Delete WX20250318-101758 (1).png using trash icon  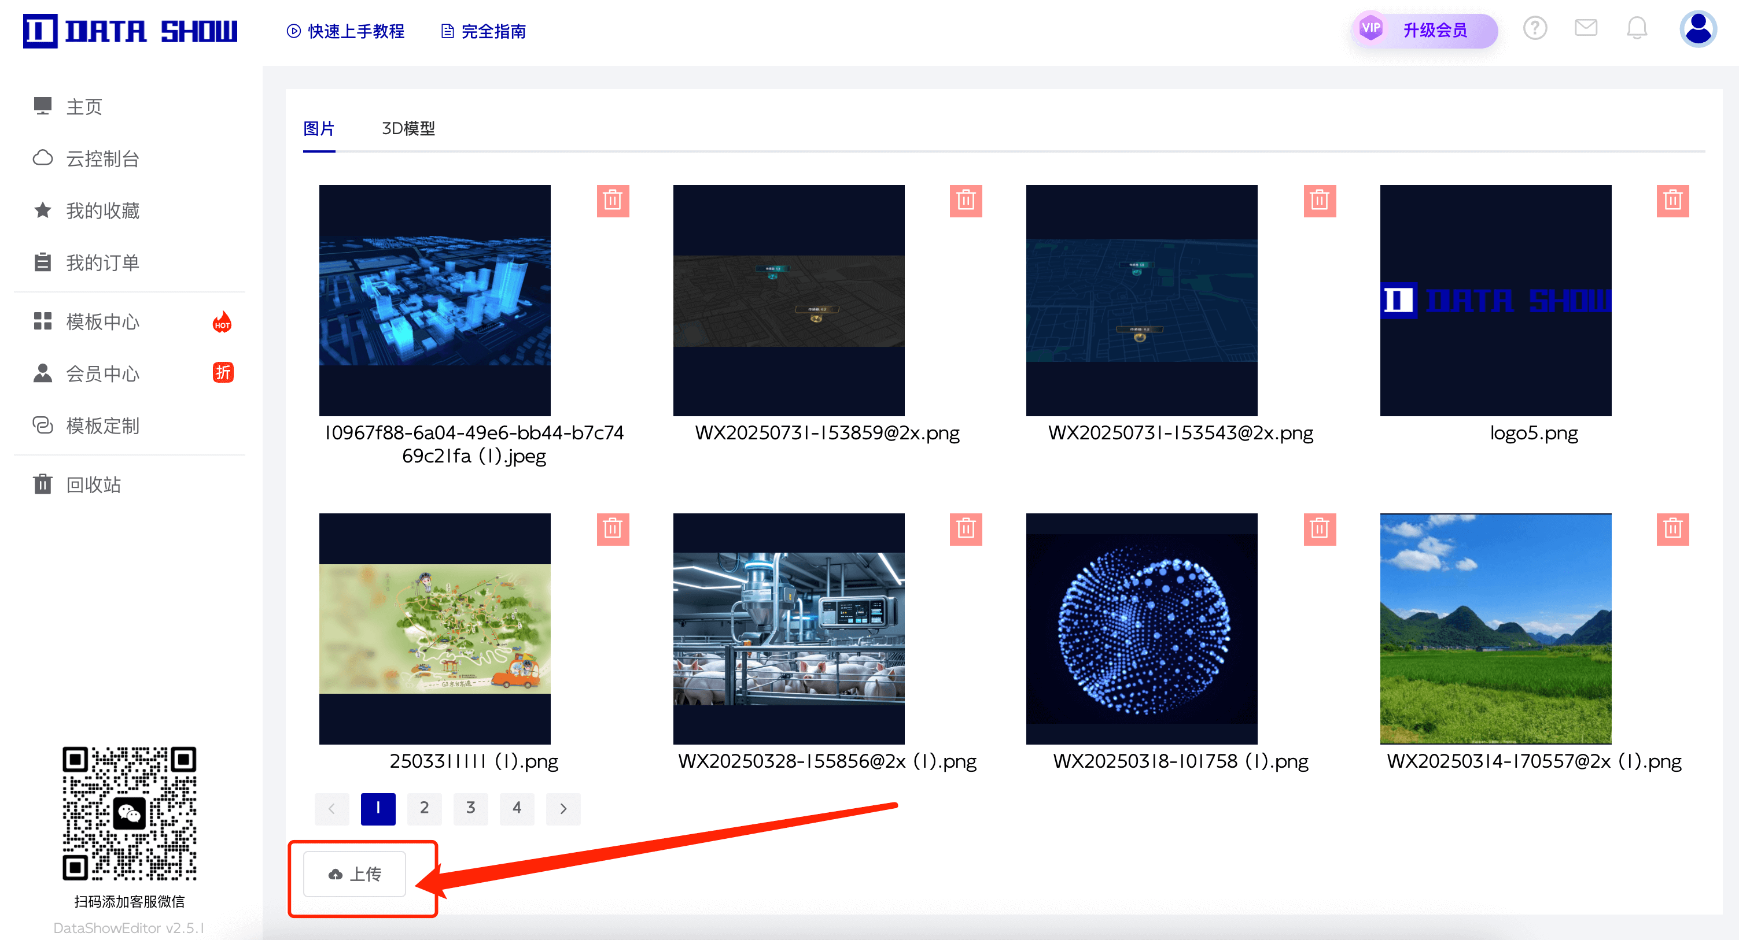click(1319, 529)
